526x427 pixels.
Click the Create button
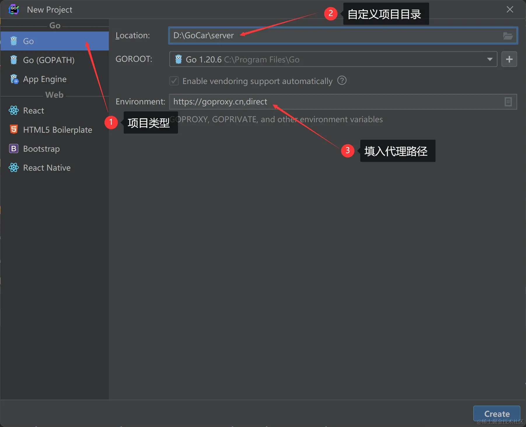[x=497, y=414]
